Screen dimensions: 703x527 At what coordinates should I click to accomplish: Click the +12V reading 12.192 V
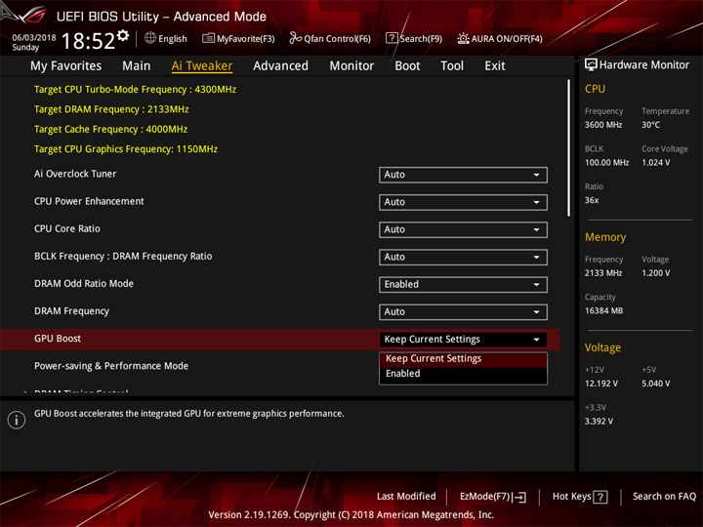(x=601, y=384)
